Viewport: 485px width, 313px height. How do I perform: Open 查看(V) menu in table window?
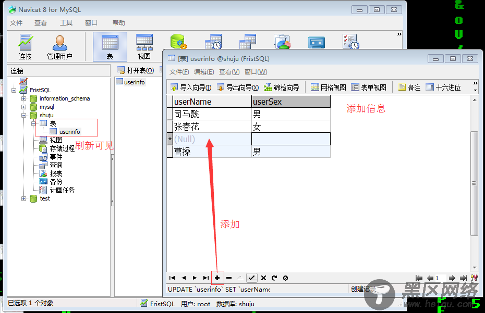pyautogui.click(x=229, y=72)
